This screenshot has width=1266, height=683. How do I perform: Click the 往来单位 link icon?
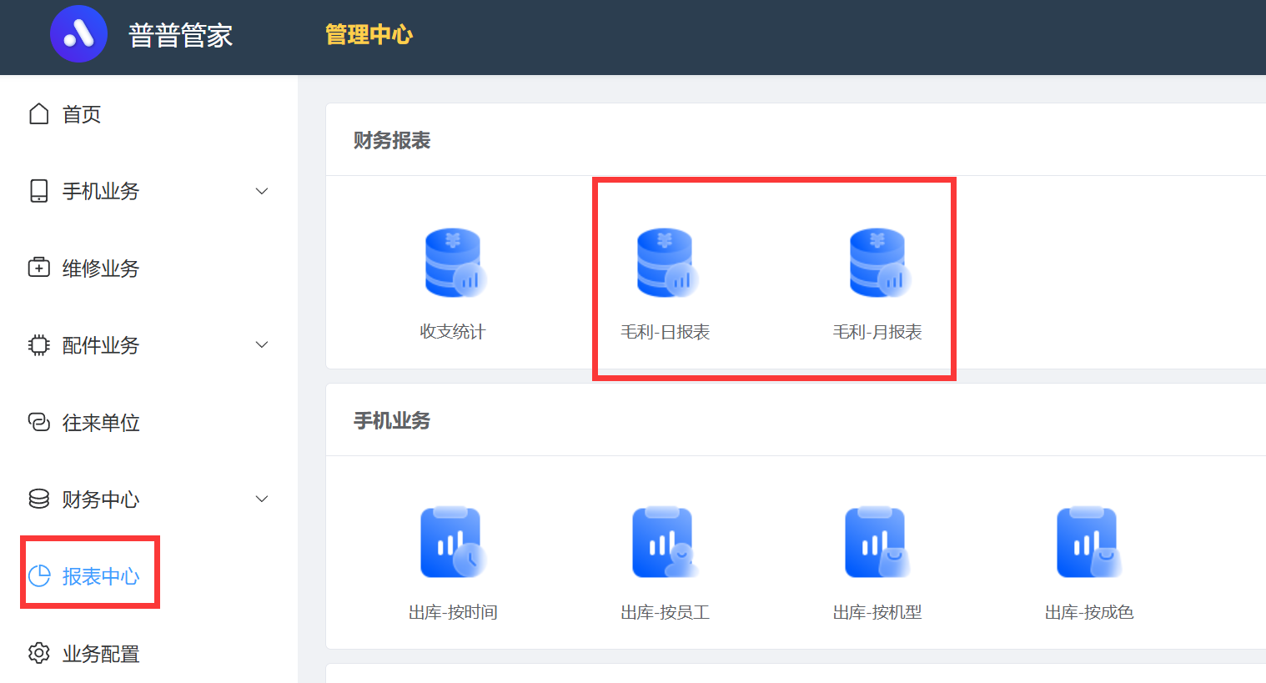pos(39,422)
